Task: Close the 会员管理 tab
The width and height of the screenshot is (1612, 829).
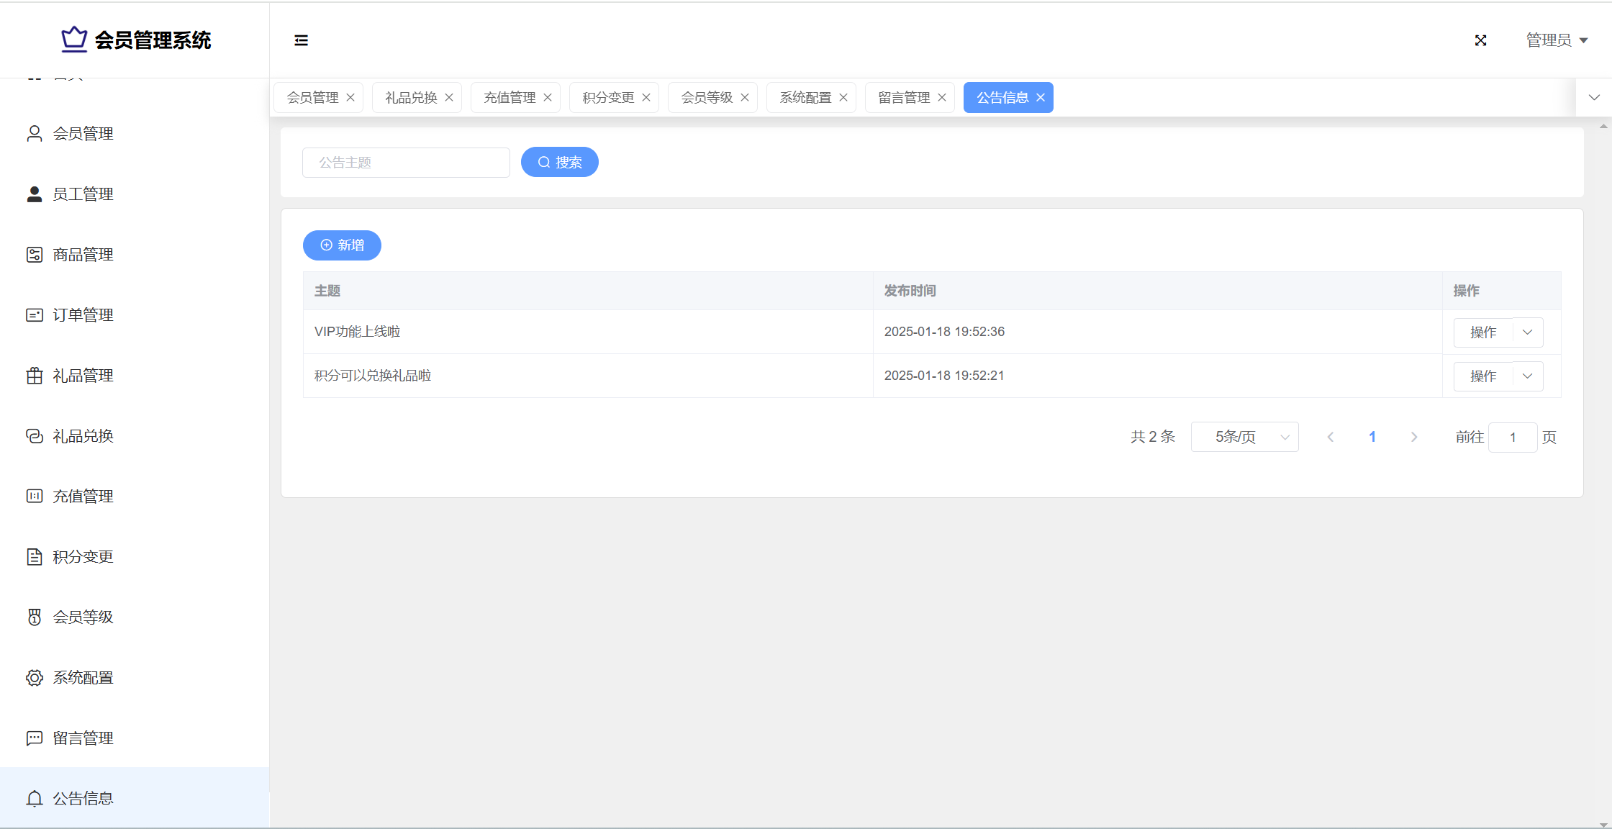Action: click(x=350, y=98)
